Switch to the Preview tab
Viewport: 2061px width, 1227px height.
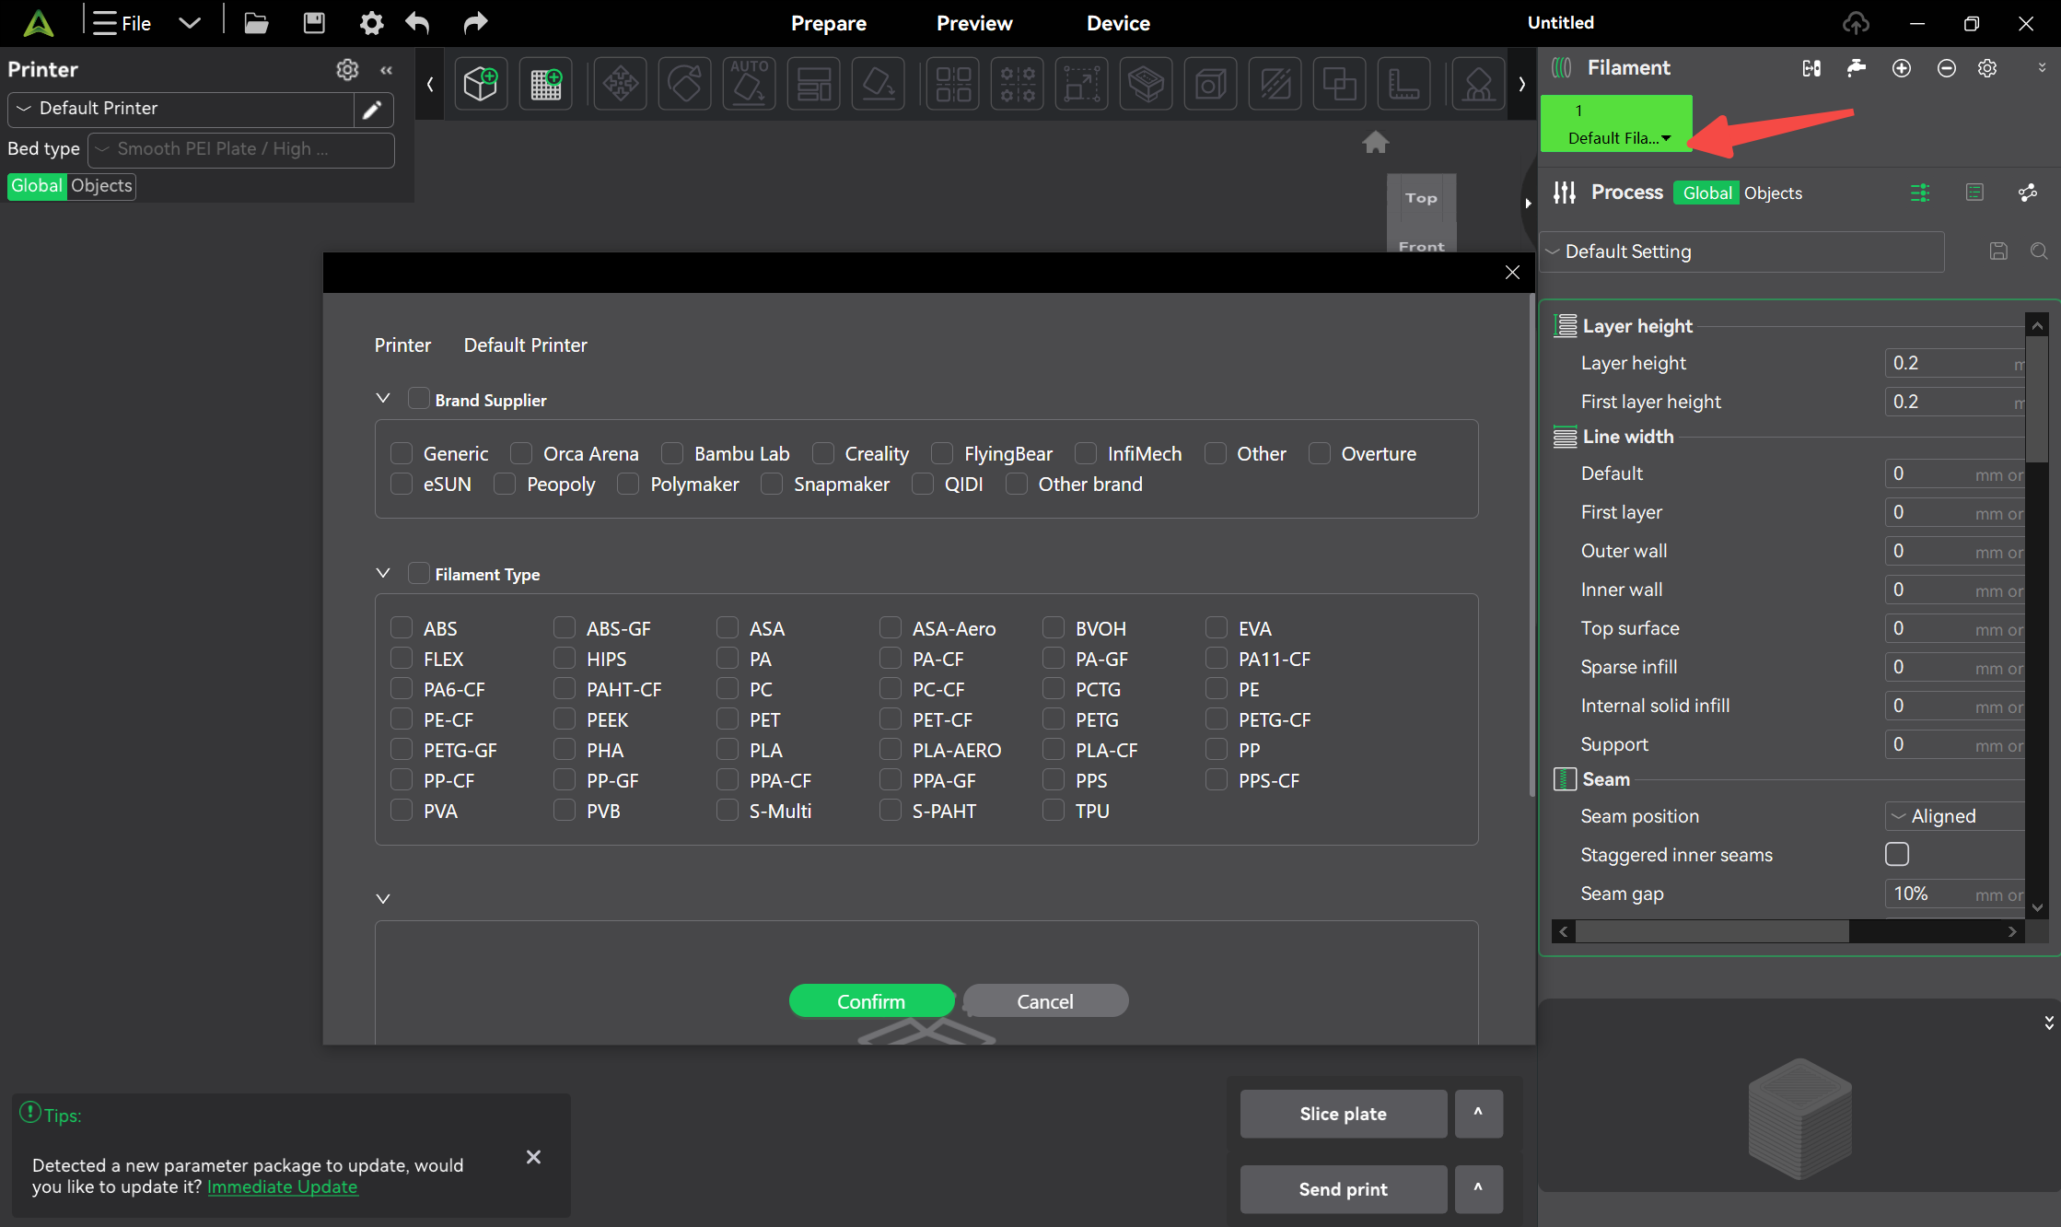[x=974, y=23]
